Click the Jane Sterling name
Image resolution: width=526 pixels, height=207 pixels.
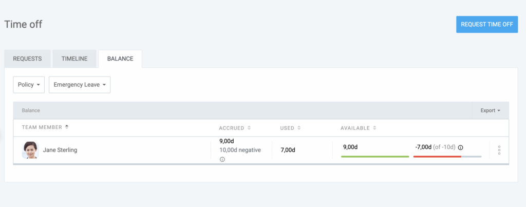coord(60,150)
